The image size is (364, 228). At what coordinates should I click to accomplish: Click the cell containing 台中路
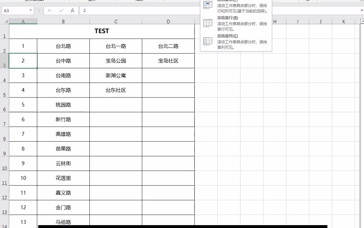pos(63,61)
